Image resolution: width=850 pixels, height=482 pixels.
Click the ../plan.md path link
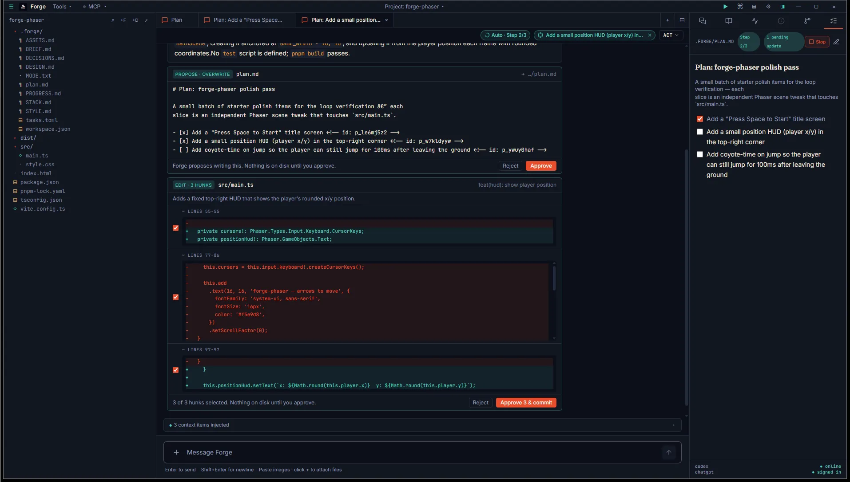(x=539, y=74)
